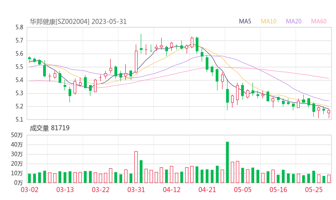Screen dimensions: 336x200
Task: Click the tallest green volume bar above 40万
Action: click(227, 162)
